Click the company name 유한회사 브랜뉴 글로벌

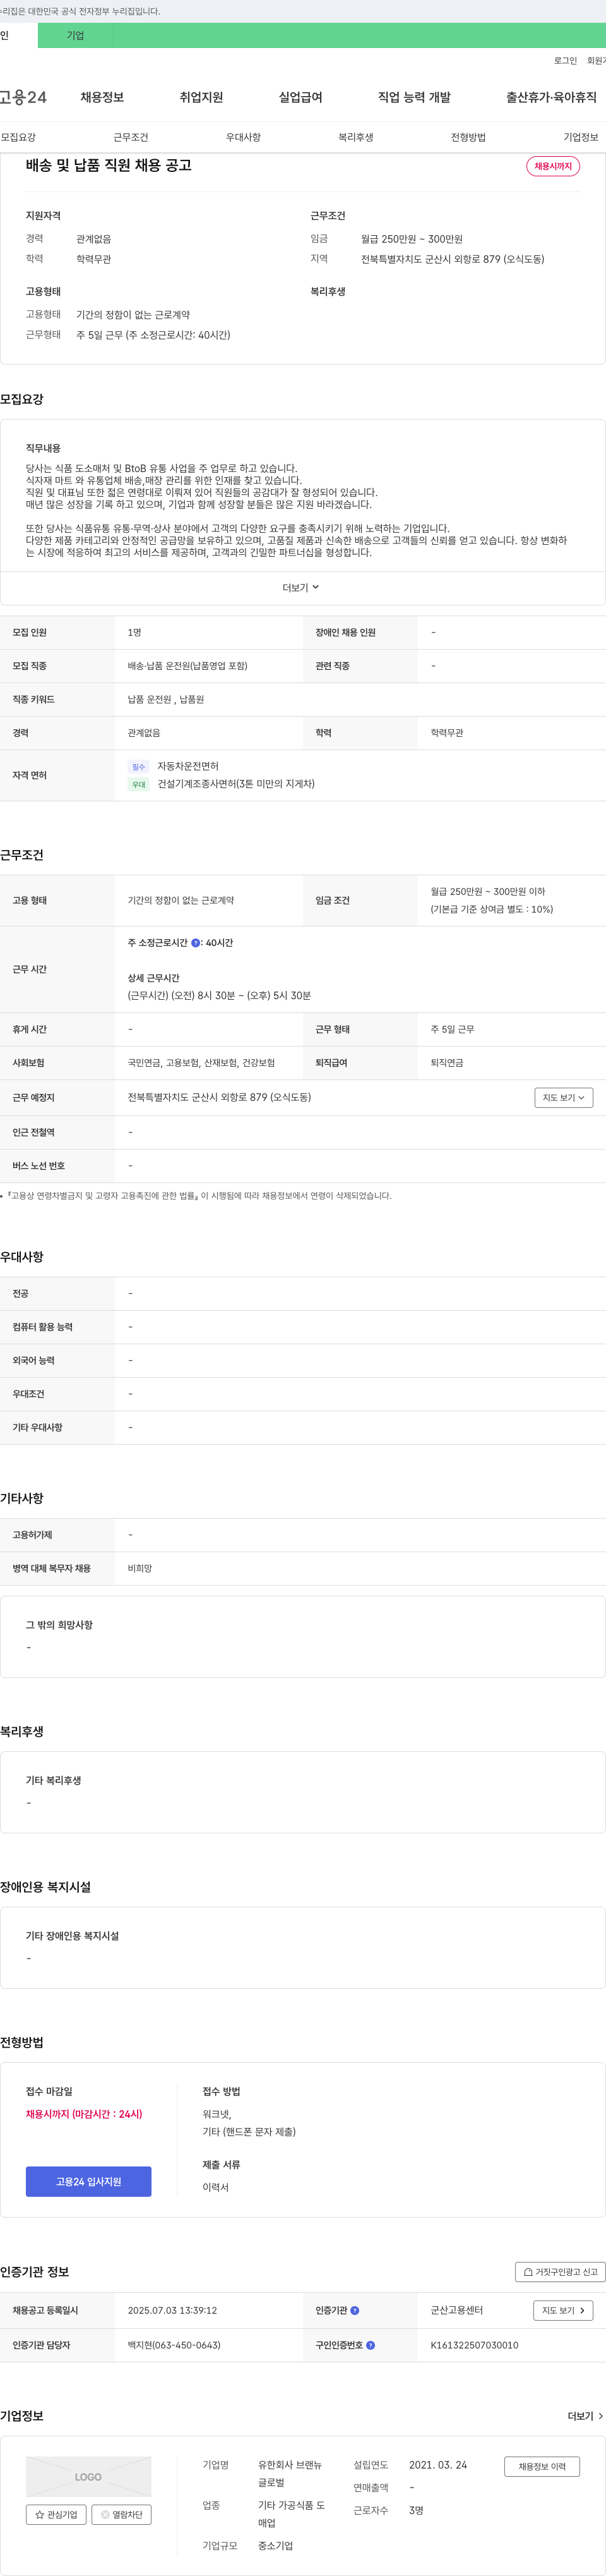pyautogui.click(x=290, y=2474)
